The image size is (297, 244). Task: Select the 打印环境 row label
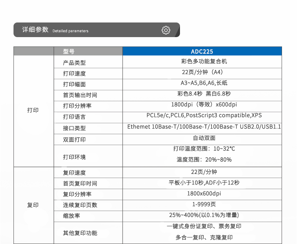pyautogui.click(x=74, y=157)
